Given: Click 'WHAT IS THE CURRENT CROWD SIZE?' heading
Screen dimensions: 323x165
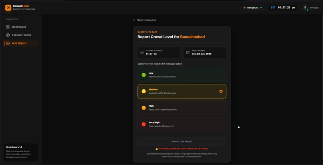Looking at the screenshot, I should (160, 64).
